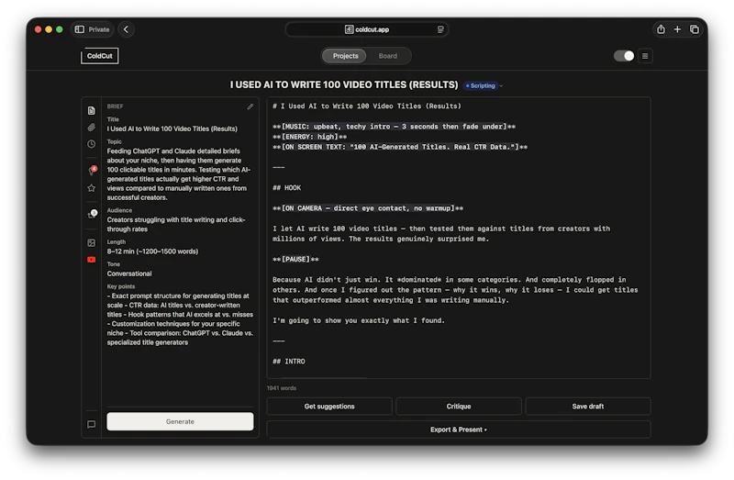The width and height of the screenshot is (734, 480).
Task: Show the browser tab overview icon
Action: 695,29
